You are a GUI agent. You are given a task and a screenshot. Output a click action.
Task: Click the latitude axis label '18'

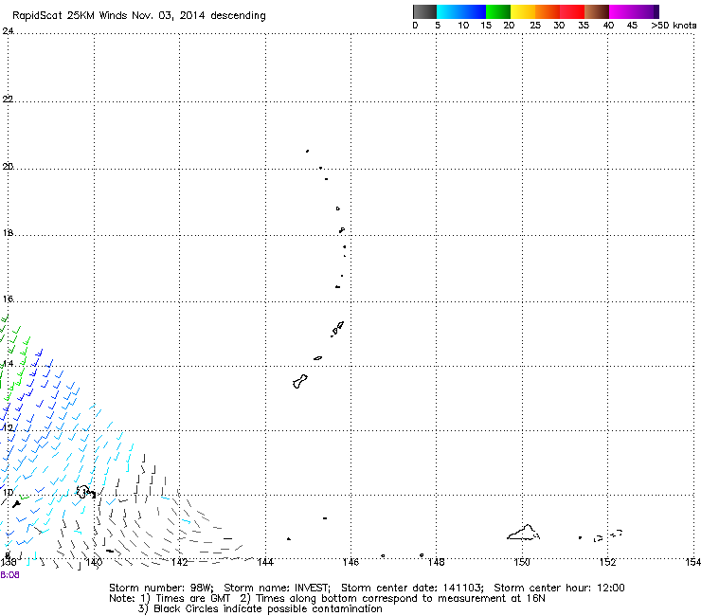click(8, 233)
